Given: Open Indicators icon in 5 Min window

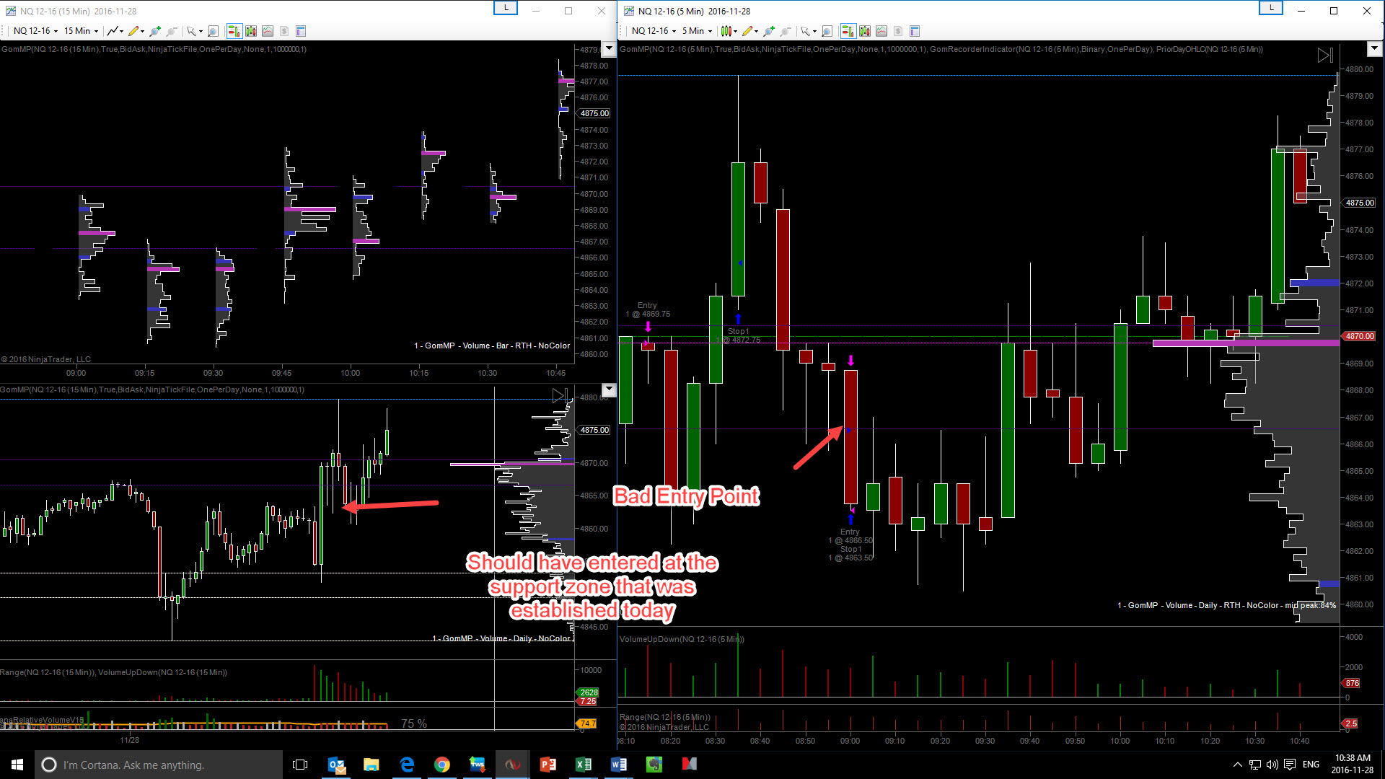Looking at the screenshot, I should pos(881,31).
